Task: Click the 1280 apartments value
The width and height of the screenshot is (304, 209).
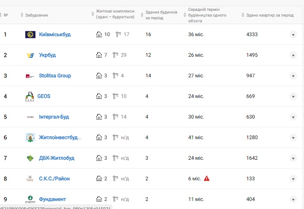Action: click(252, 137)
